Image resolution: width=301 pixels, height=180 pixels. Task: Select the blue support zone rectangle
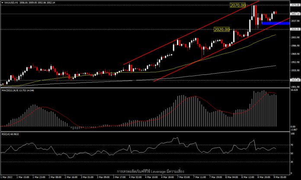(275, 23)
